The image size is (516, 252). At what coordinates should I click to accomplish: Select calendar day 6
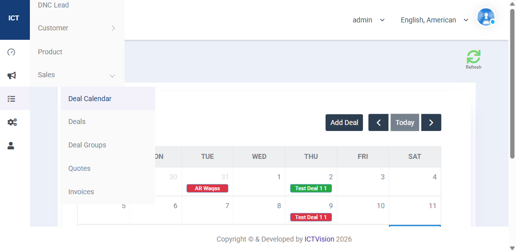pyautogui.click(x=175, y=206)
